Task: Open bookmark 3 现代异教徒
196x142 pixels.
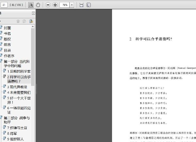Action: pyautogui.click(x=17, y=87)
